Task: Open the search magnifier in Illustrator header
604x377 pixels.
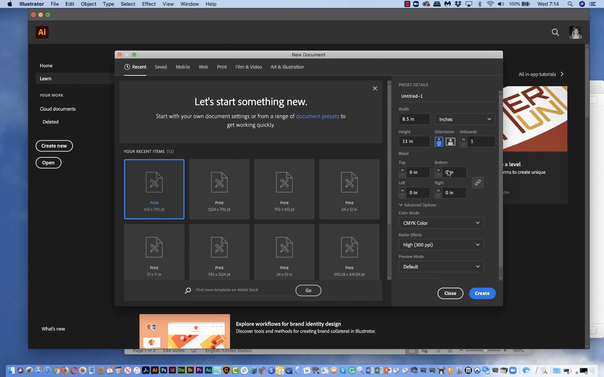Action: (x=555, y=32)
